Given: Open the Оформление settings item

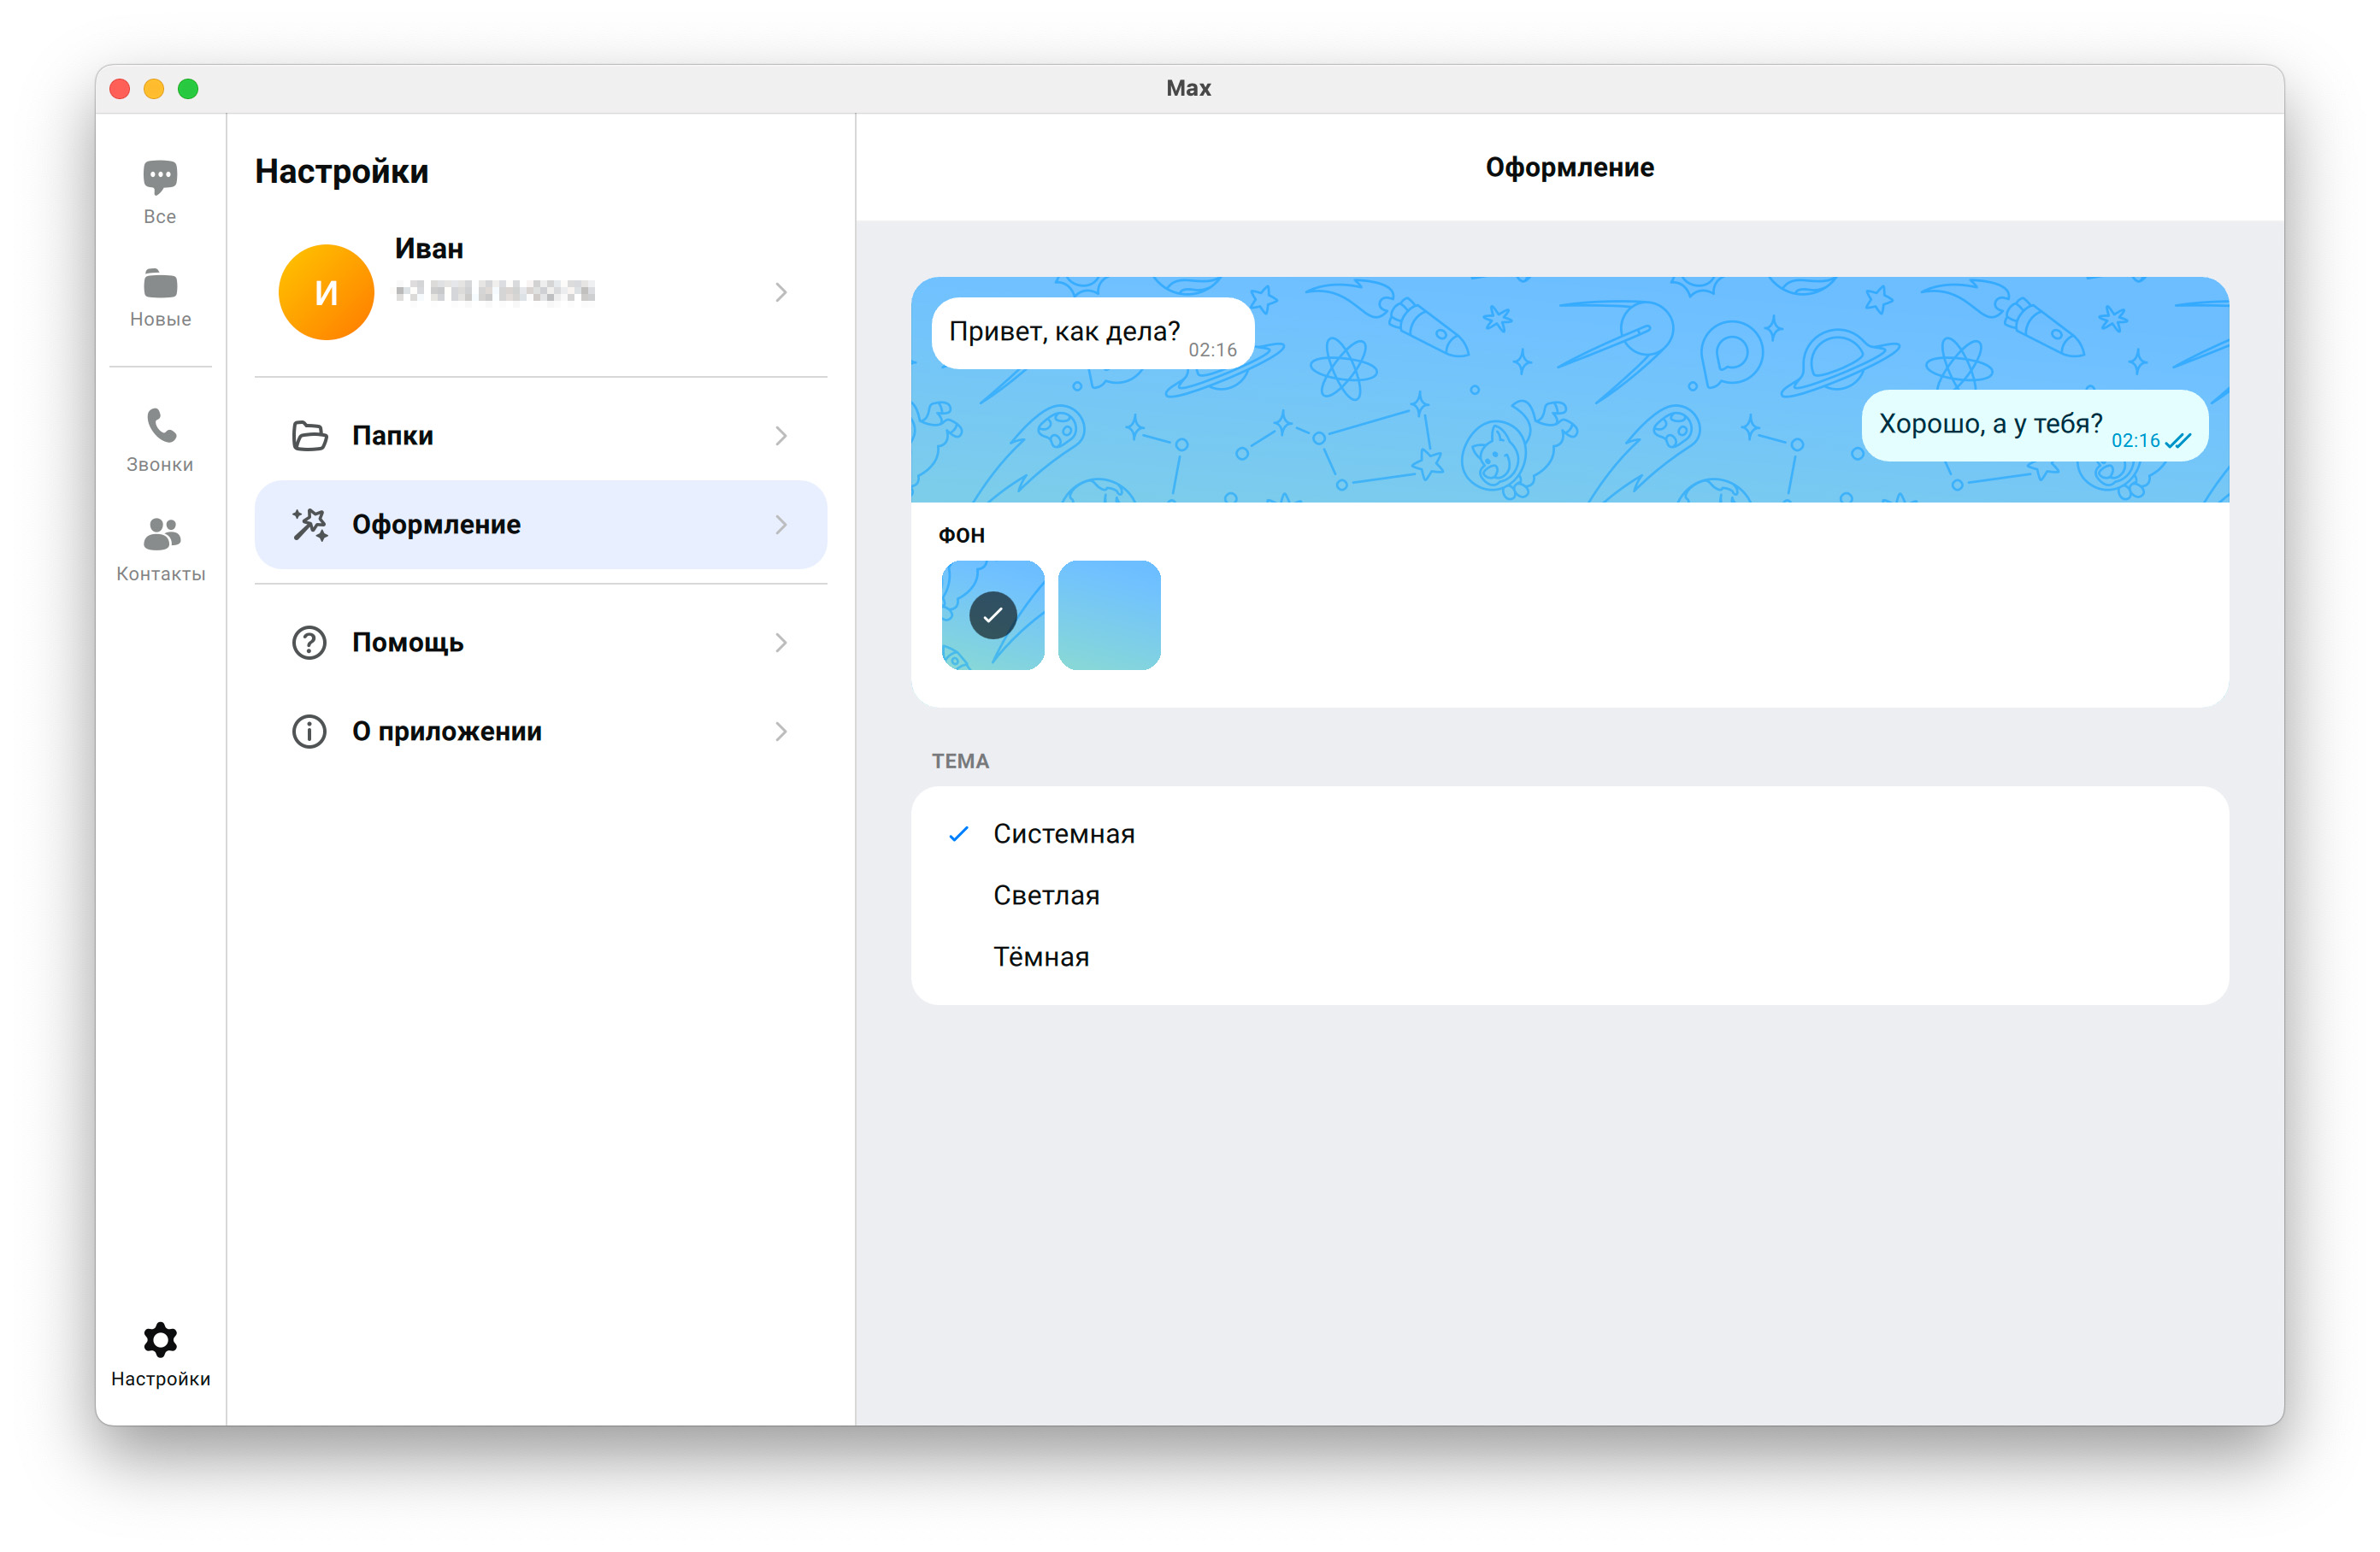Looking at the screenshot, I should [x=541, y=525].
